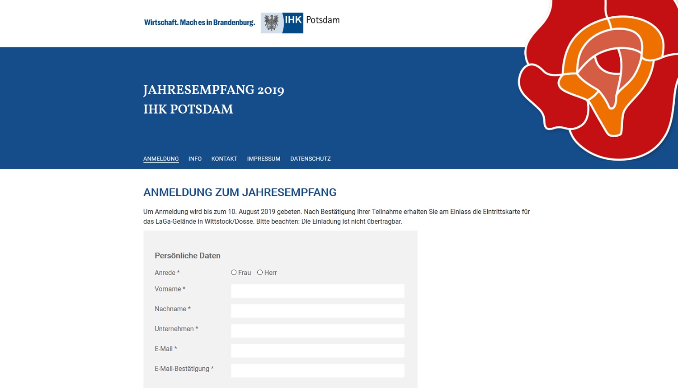This screenshot has width=678, height=388.
Task: Click the 'Wirtschaft. Mach es in Brandenburg.' slogan logo
Action: click(199, 23)
